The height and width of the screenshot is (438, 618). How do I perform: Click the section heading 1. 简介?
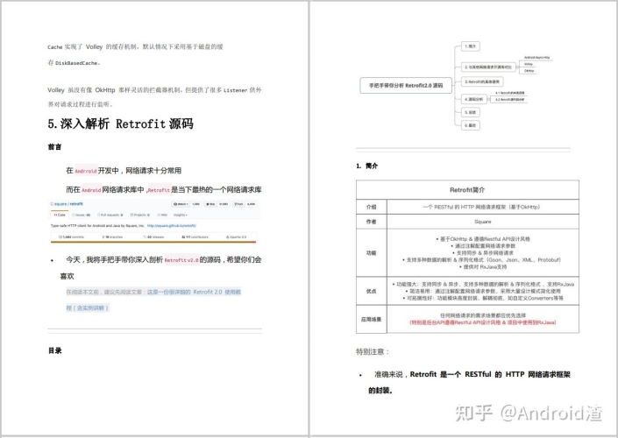(x=367, y=166)
